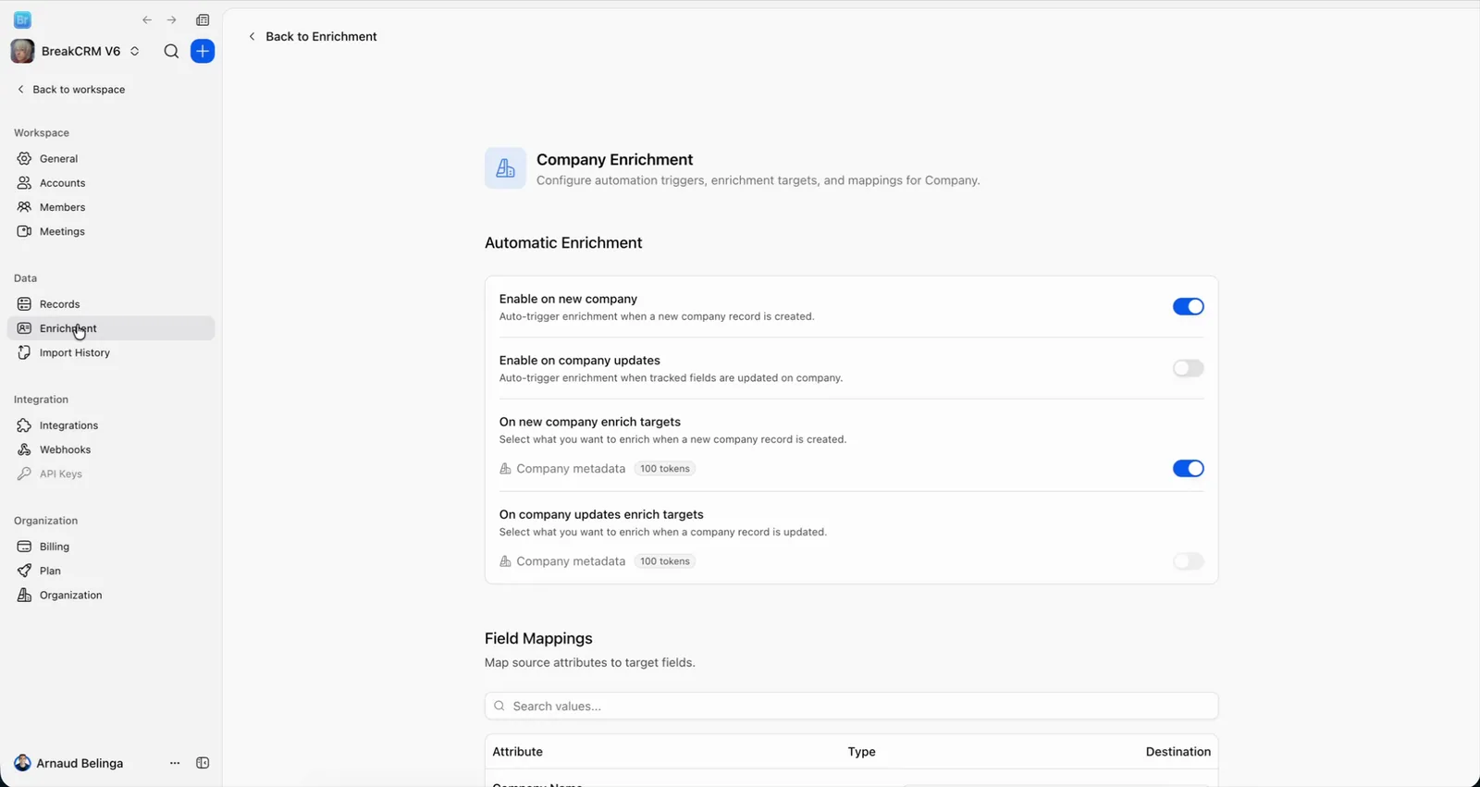
Task: Click the BreakCRM V6 workspace avatar
Action: [x=22, y=51]
